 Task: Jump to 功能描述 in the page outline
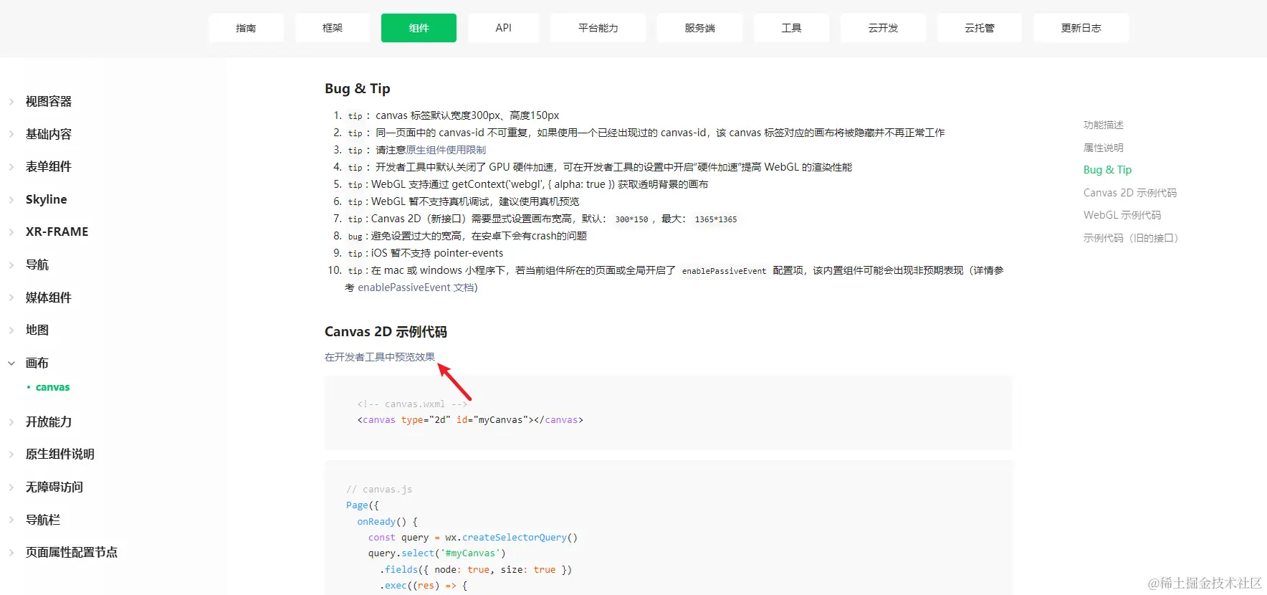click(1104, 125)
